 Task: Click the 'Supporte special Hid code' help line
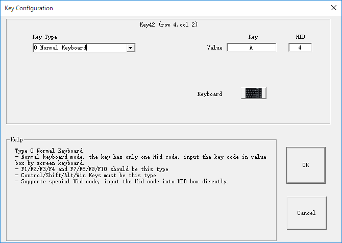[121, 181]
